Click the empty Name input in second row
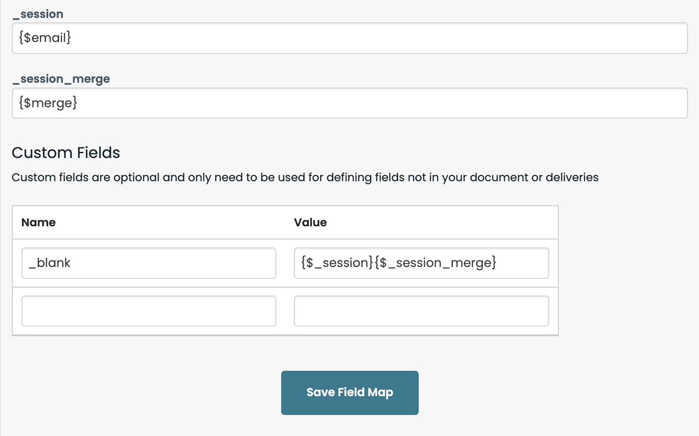This screenshot has height=436, width=699. (x=149, y=311)
